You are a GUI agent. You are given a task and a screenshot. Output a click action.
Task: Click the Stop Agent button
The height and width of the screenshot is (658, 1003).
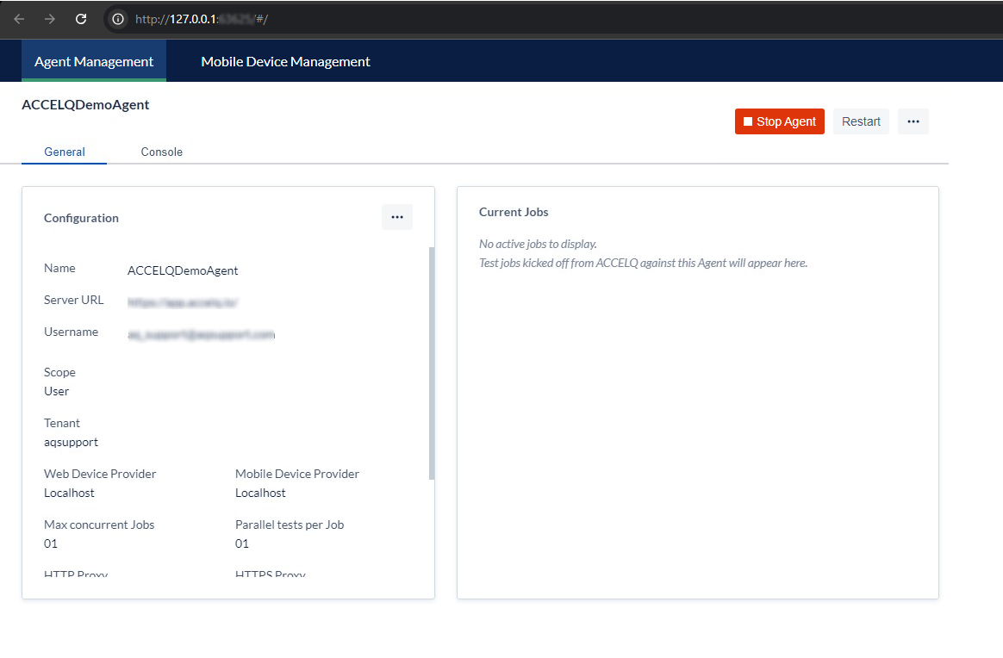[x=779, y=121]
